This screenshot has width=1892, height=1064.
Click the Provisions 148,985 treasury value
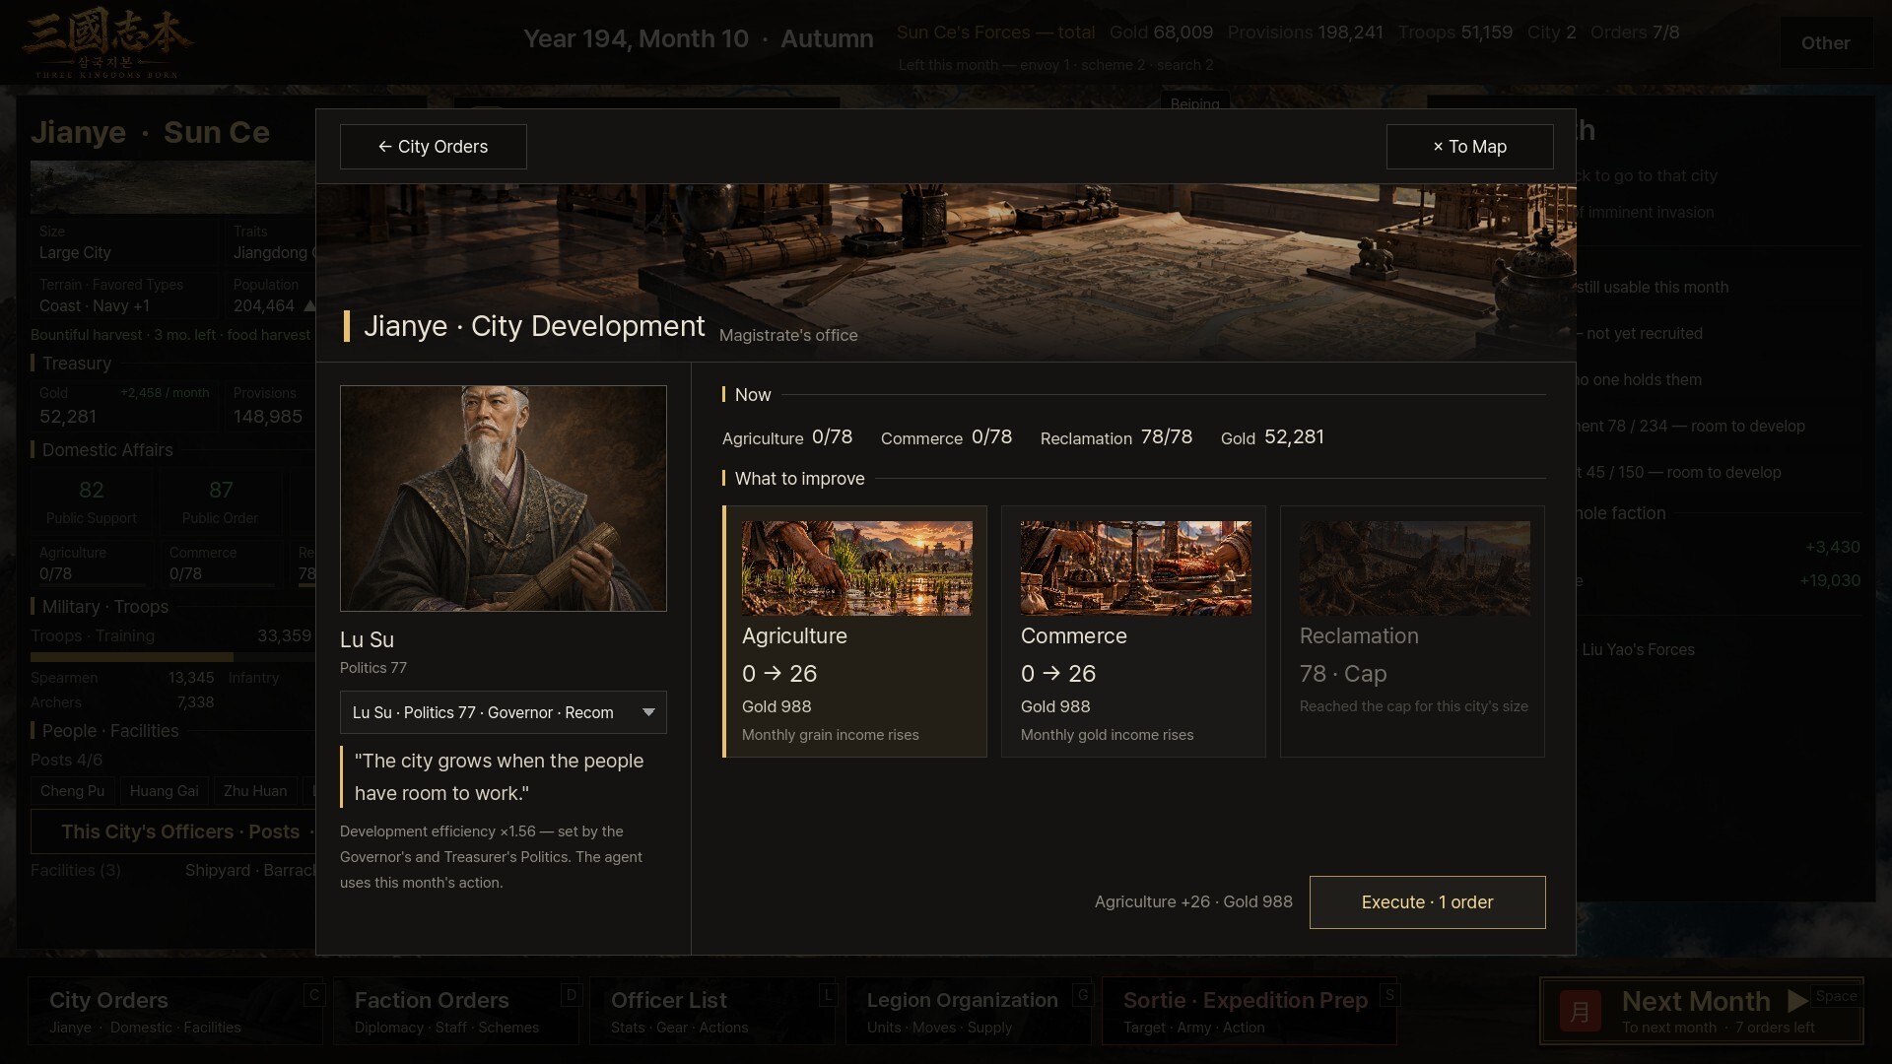268,417
